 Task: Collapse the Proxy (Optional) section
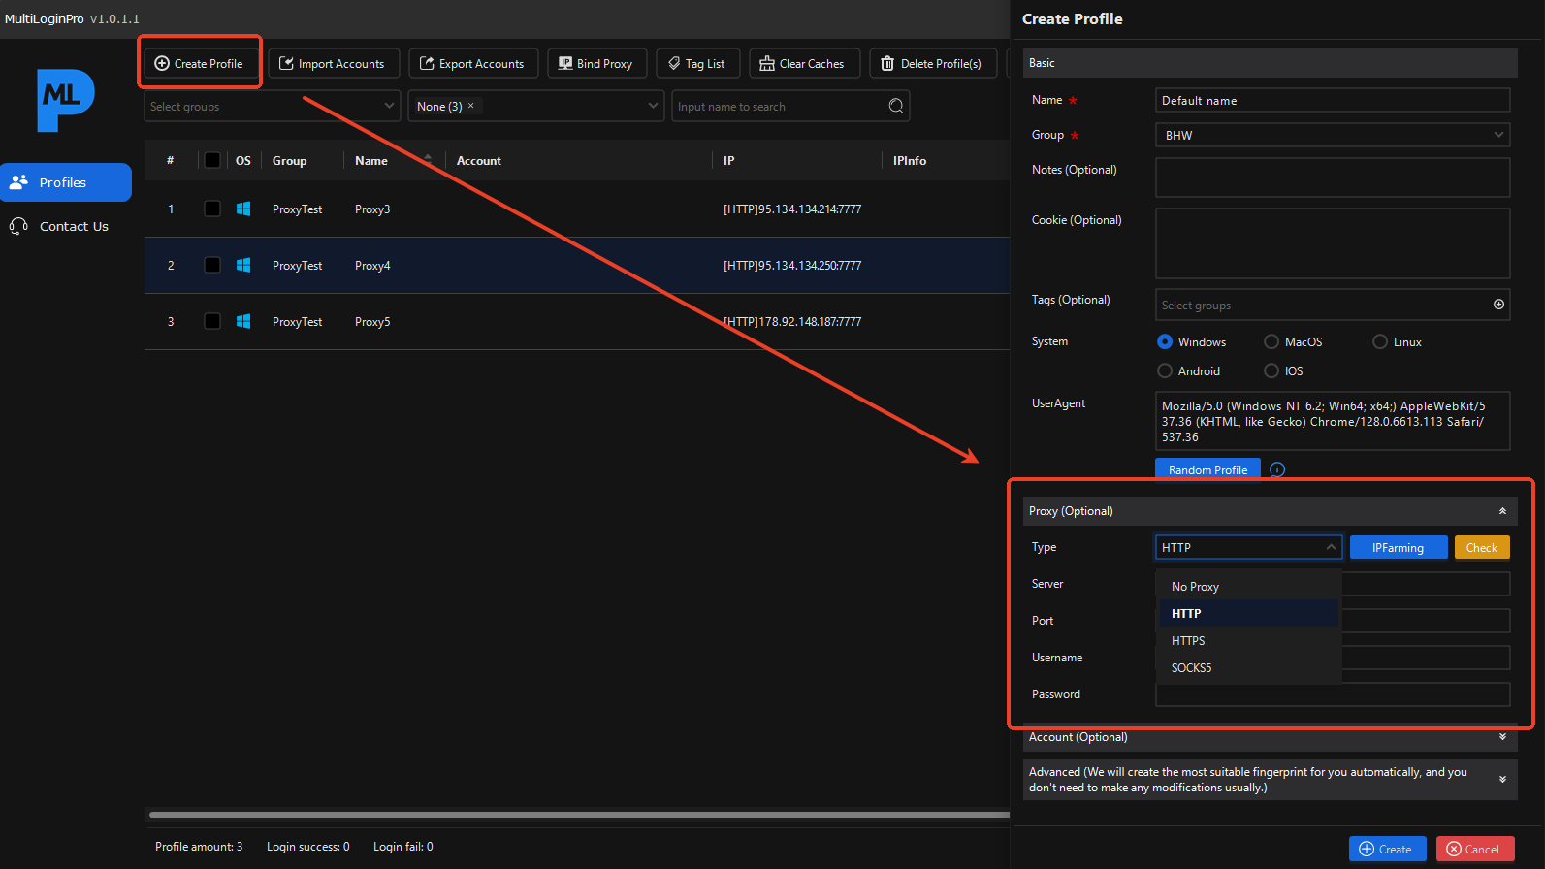coord(1502,511)
